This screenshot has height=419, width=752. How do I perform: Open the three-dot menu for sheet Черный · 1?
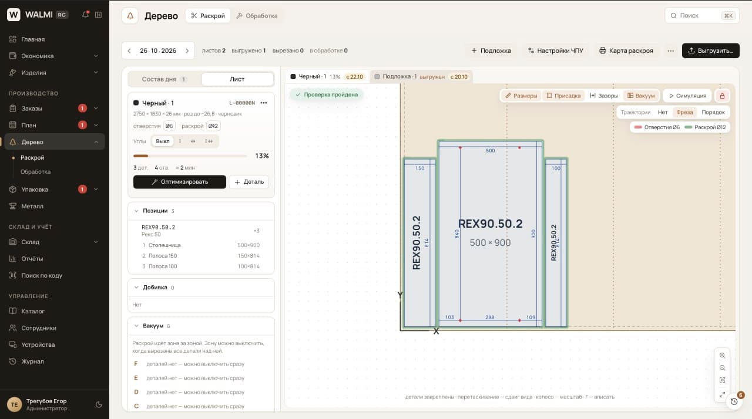(x=264, y=103)
